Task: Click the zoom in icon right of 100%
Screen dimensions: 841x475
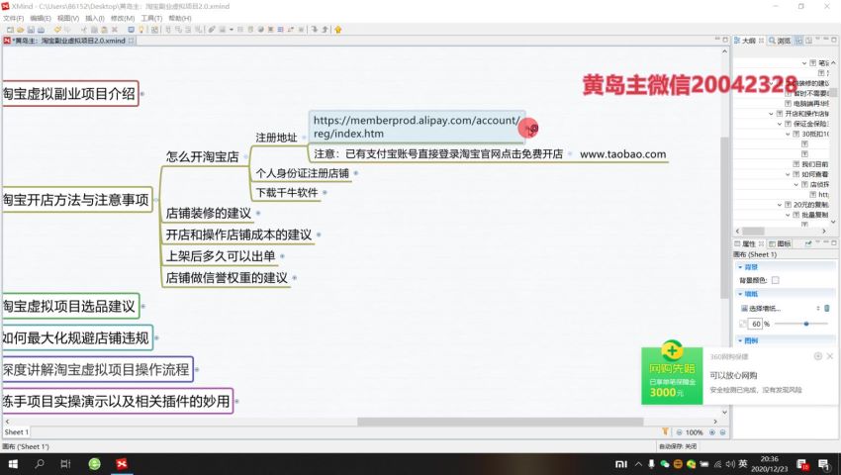Action: click(x=712, y=432)
